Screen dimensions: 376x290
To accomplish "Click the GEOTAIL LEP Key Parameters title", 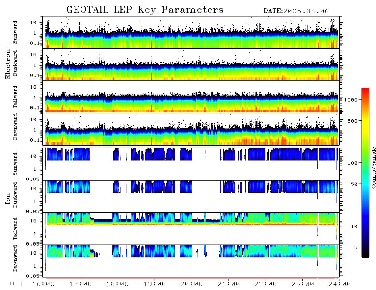I will [x=145, y=10].
